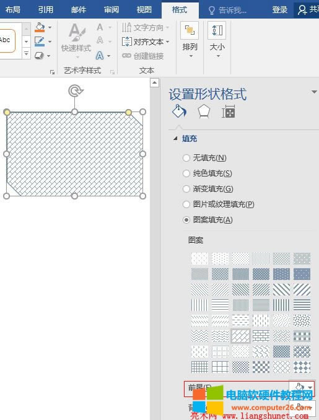Open 设置形状格式 pane options arrow
319x420 pixels.
click(x=314, y=92)
